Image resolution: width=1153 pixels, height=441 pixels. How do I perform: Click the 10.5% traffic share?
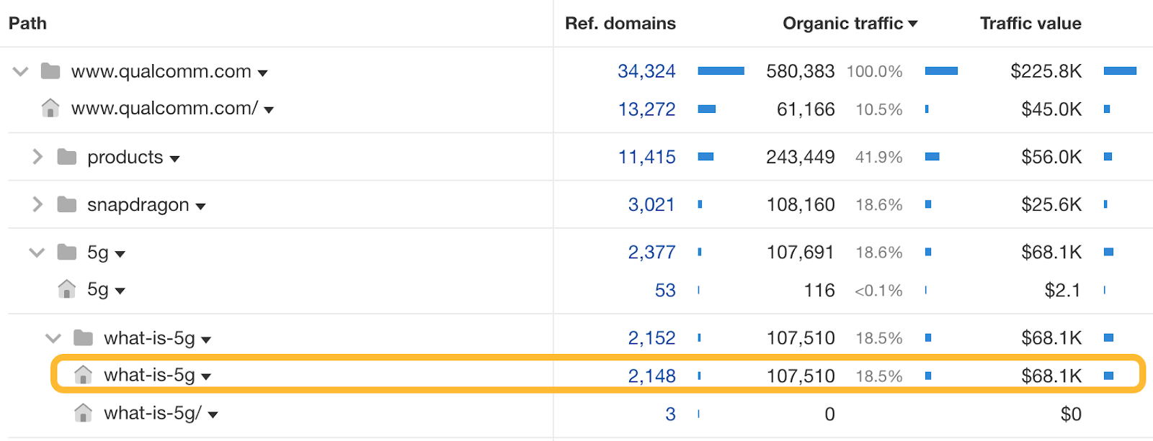[878, 110]
